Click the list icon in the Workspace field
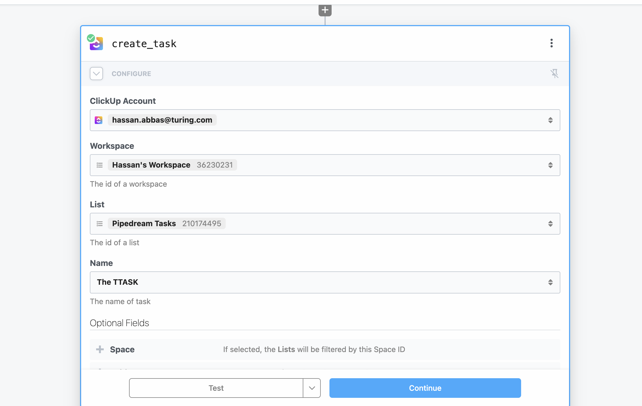The width and height of the screenshot is (642, 406). (100, 165)
